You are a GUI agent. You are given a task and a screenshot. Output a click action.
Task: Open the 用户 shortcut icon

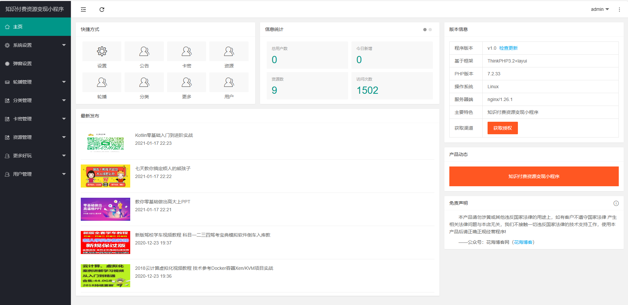click(229, 82)
